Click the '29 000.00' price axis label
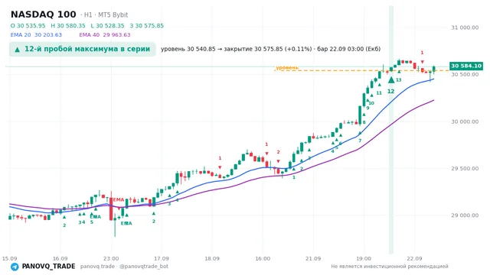The width and height of the screenshot is (490, 275). pos(465,215)
